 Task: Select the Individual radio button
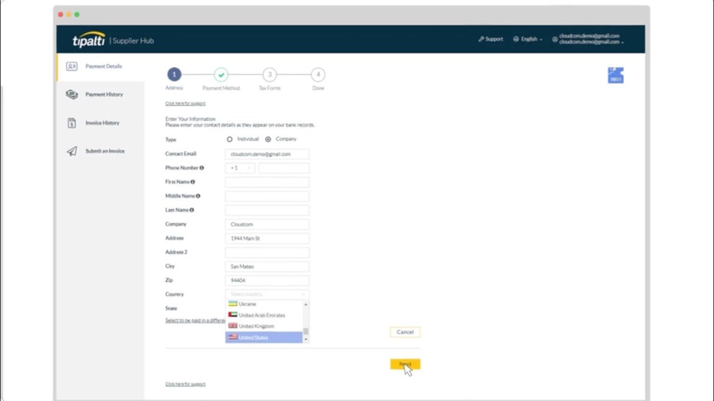coord(230,139)
